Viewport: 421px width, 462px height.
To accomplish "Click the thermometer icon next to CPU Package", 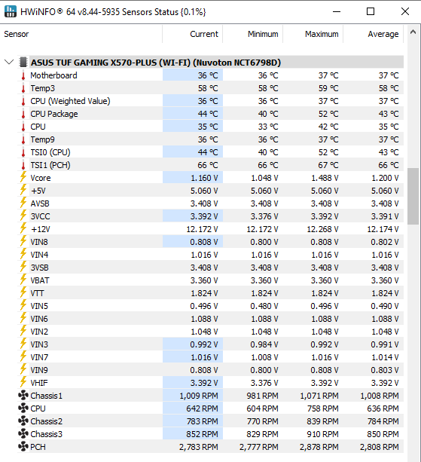I will 23,114.
